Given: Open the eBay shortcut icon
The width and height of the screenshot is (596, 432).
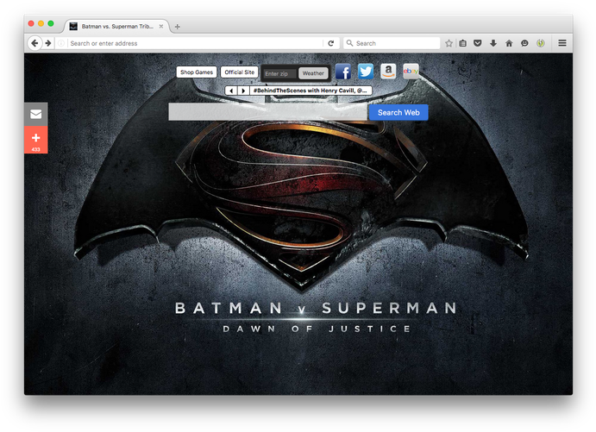Looking at the screenshot, I should coord(411,71).
